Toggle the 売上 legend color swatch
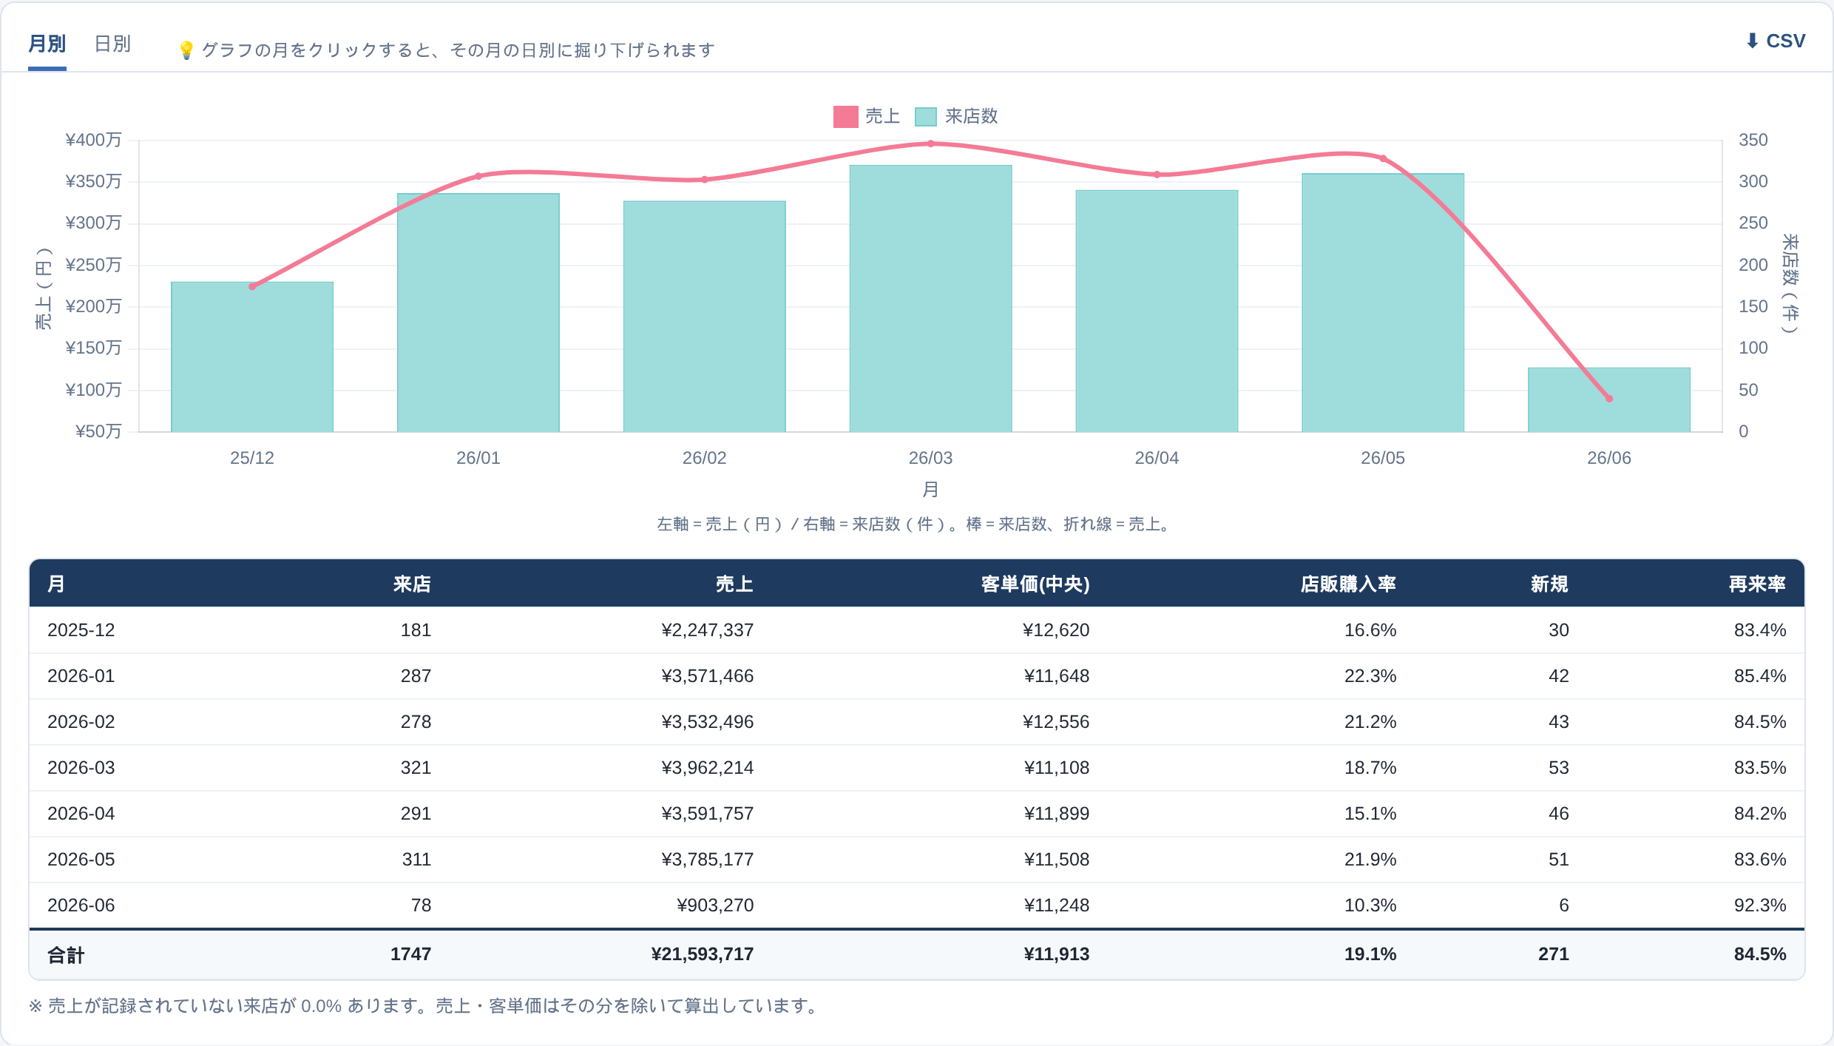The height and width of the screenshot is (1046, 1834). pyautogui.click(x=845, y=116)
